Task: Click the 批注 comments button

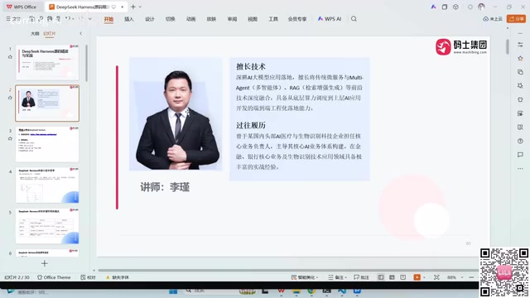Action: click(x=361, y=277)
